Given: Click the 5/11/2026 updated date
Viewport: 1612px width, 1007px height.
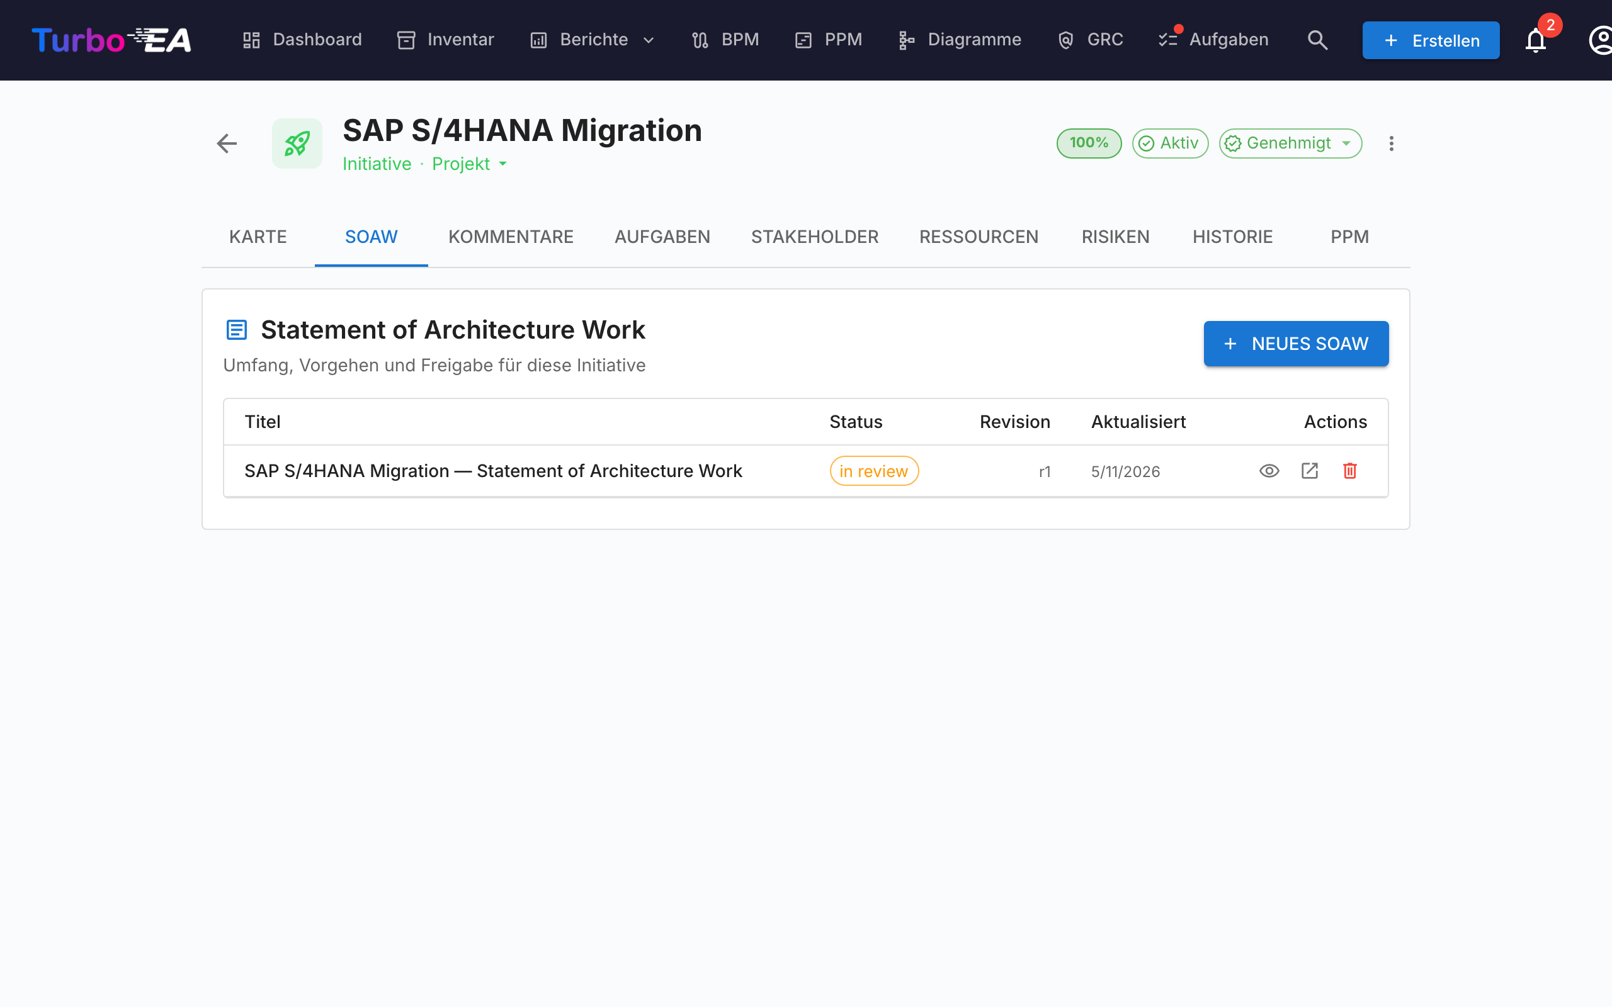Looking at the screenshot, I should [1125, 471].
